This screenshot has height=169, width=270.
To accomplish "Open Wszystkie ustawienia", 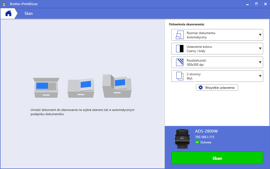I will [217, 87].
